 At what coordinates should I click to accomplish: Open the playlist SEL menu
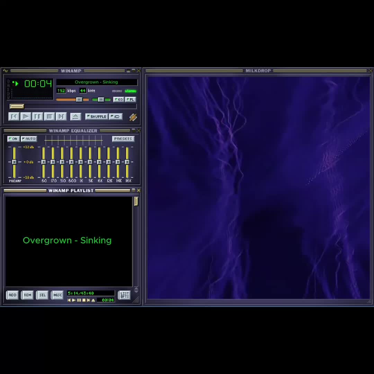[x=43, y=295]
